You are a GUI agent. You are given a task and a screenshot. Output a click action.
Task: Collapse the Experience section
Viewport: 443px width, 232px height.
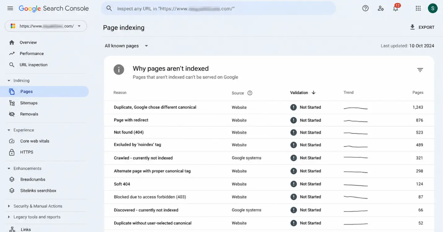9,130
